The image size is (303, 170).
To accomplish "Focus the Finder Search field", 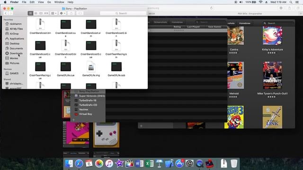I will [x=123, y=13].
